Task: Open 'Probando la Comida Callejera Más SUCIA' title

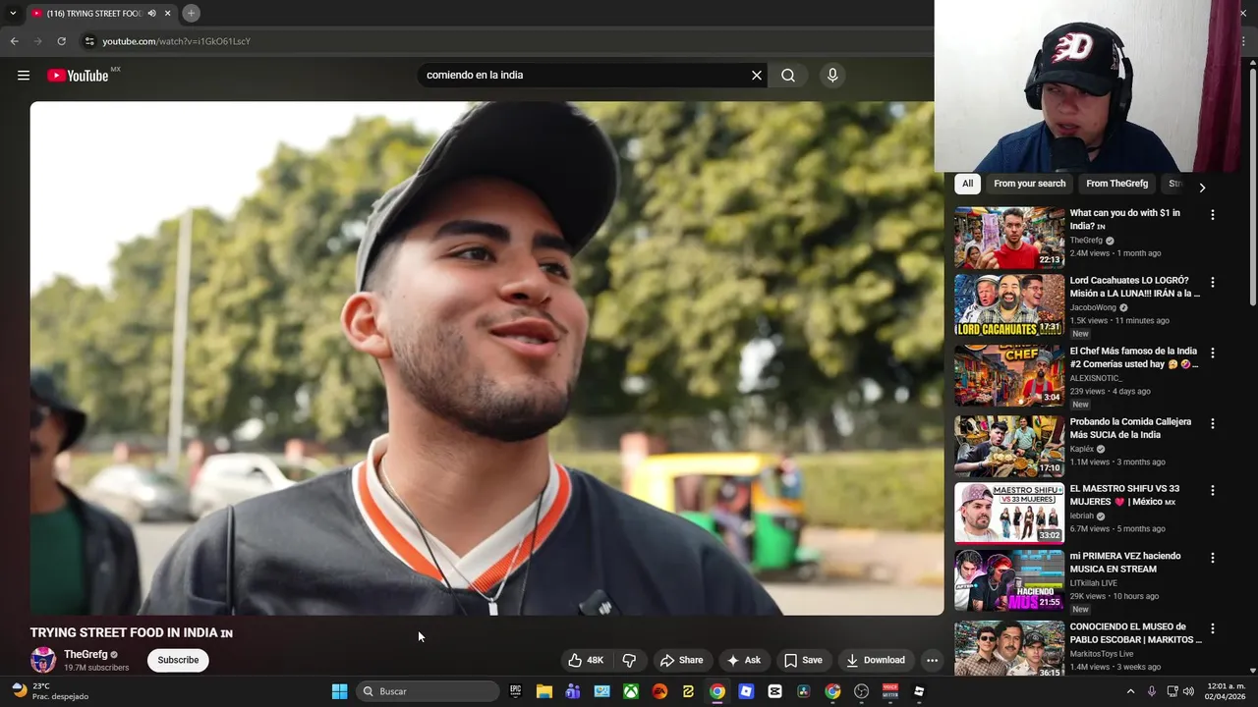Action: coord(1130,428)
